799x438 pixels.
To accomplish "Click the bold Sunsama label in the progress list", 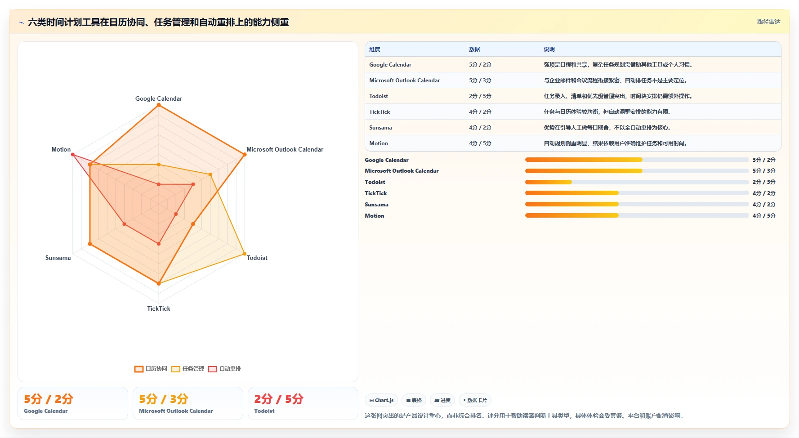I will pyautogui.click(x=376, y=205).
